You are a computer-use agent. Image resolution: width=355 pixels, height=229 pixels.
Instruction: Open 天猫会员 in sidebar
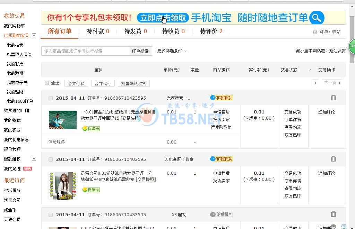point(12,220)
